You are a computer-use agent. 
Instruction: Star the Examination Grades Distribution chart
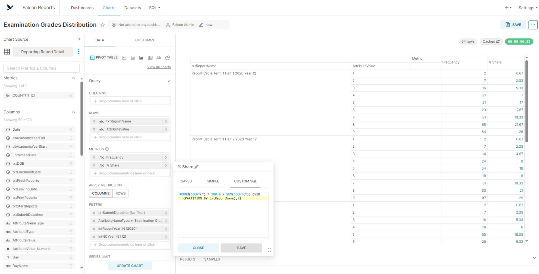coord(103,25)
